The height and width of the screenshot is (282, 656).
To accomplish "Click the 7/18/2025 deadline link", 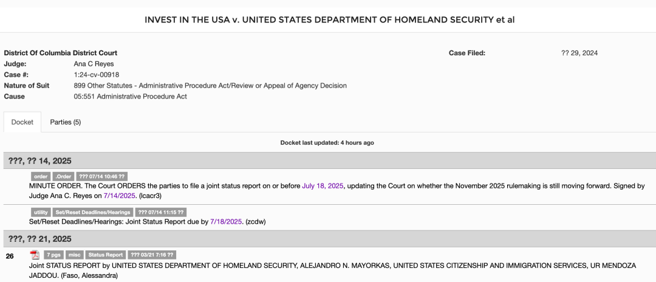I will pyautogui.click(x=226, y=222).
